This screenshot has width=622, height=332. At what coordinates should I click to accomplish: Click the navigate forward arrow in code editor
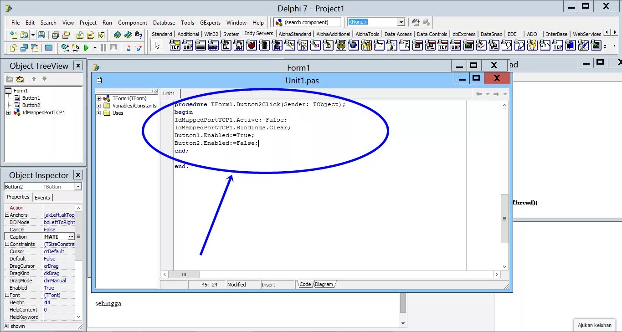point(496,94)
